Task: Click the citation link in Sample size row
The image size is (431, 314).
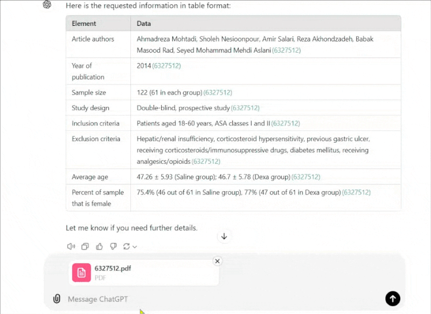Action: pyautogui.click(x=218, y=93)
